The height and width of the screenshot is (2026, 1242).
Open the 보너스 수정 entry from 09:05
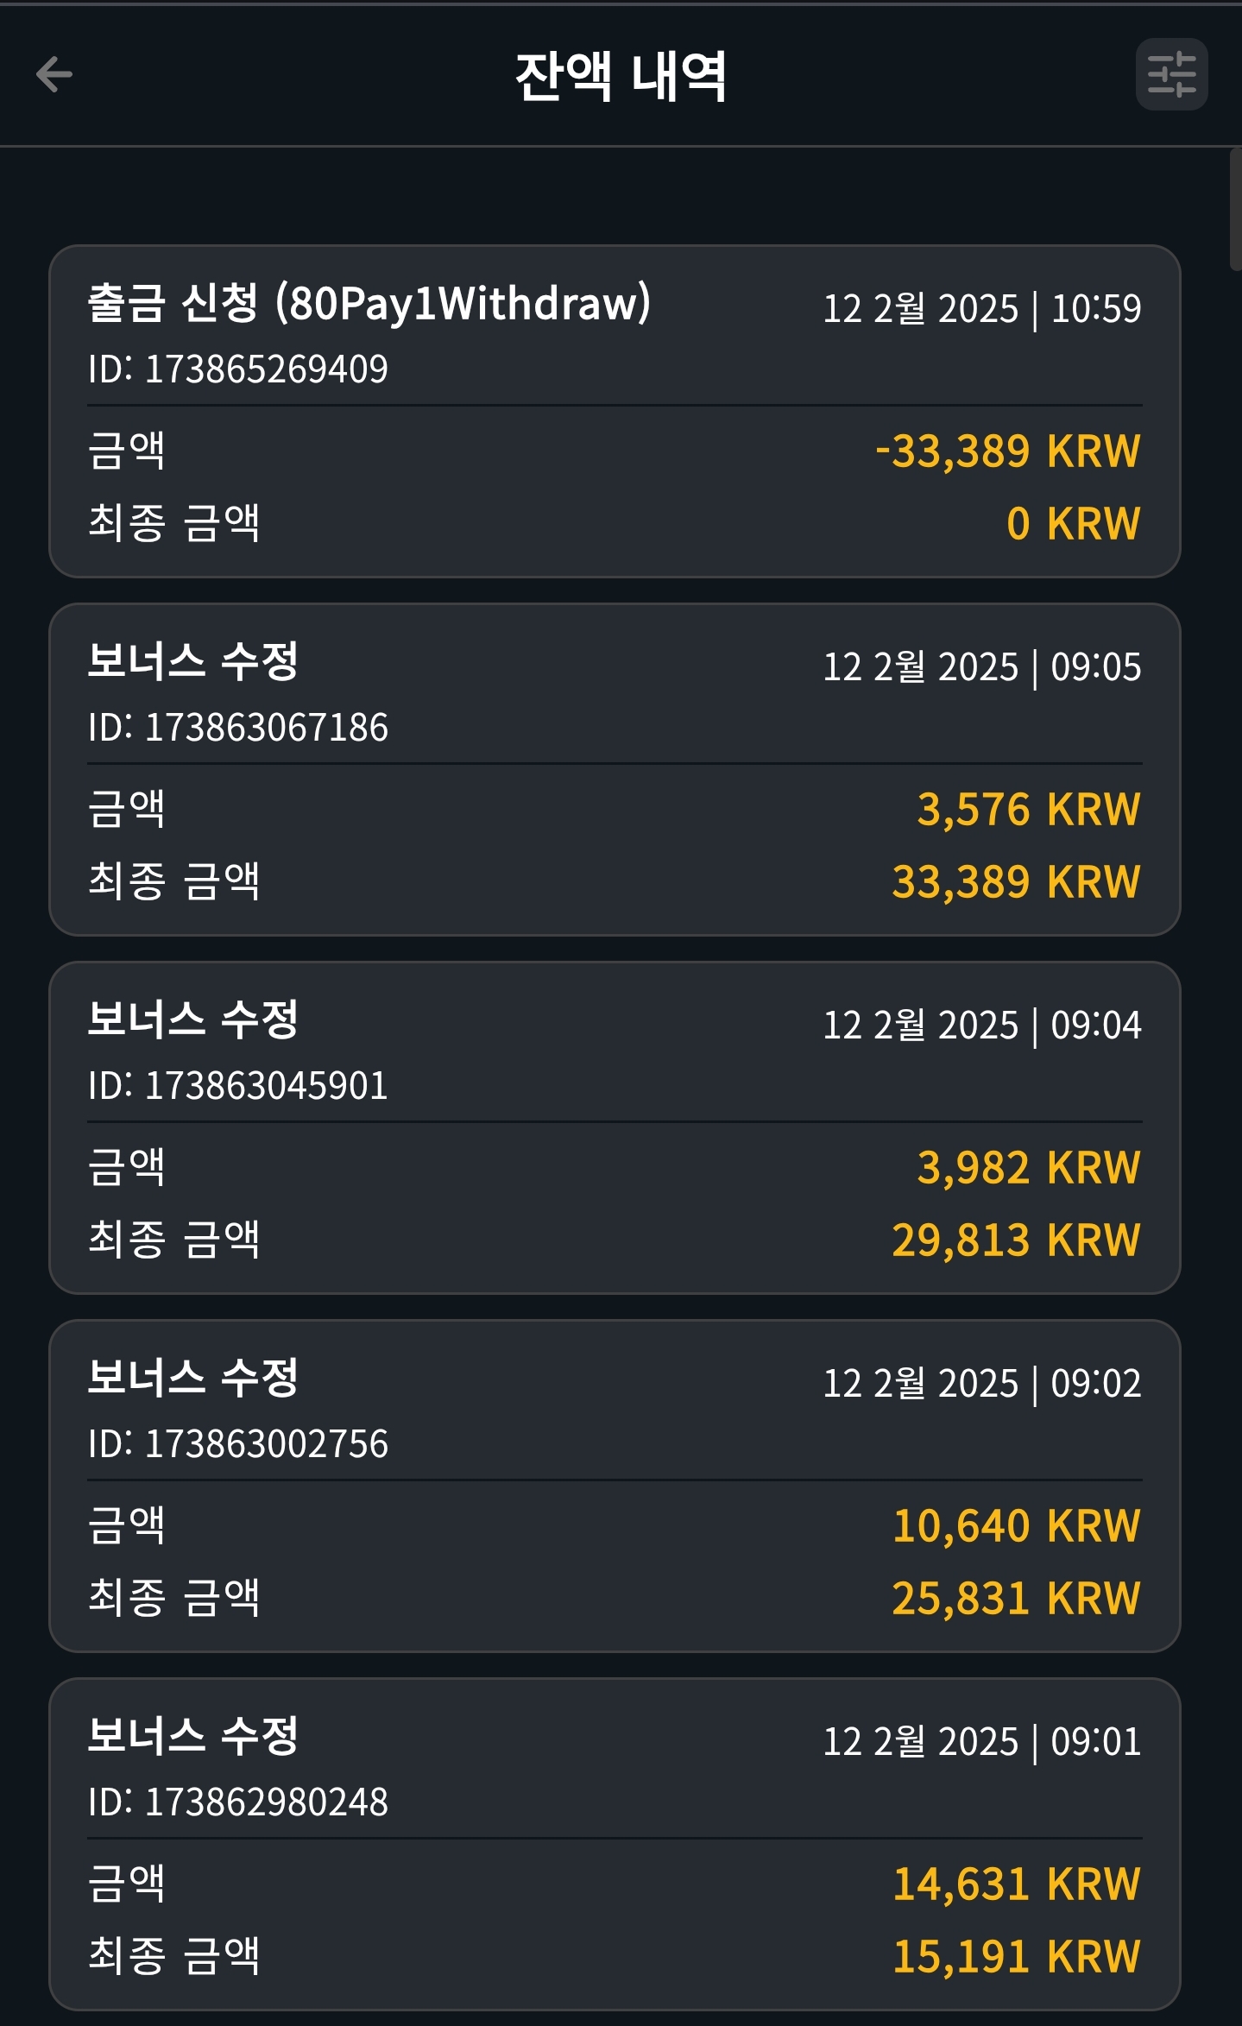point(615,769)
